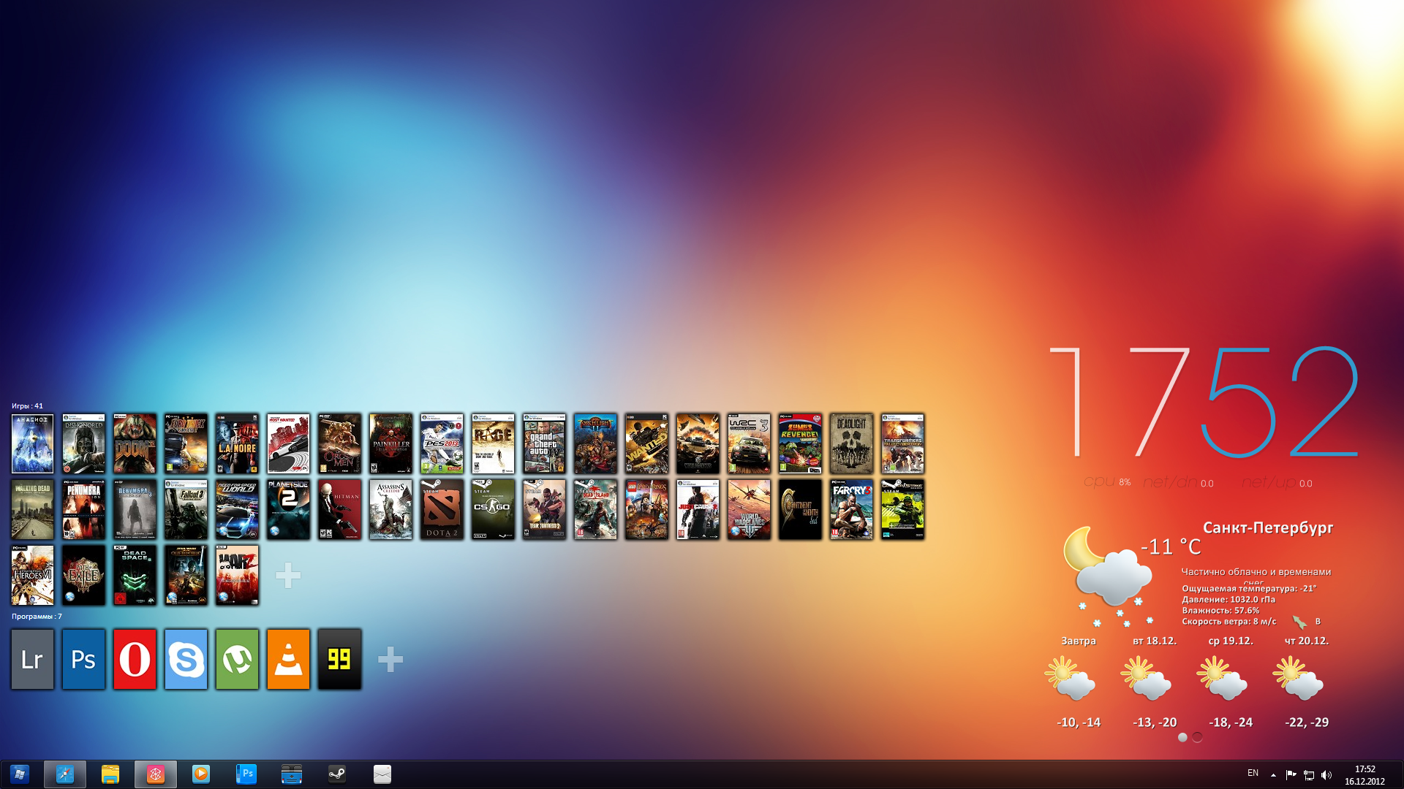Open the taskbar clock showing 17:52

point(1365,775)
